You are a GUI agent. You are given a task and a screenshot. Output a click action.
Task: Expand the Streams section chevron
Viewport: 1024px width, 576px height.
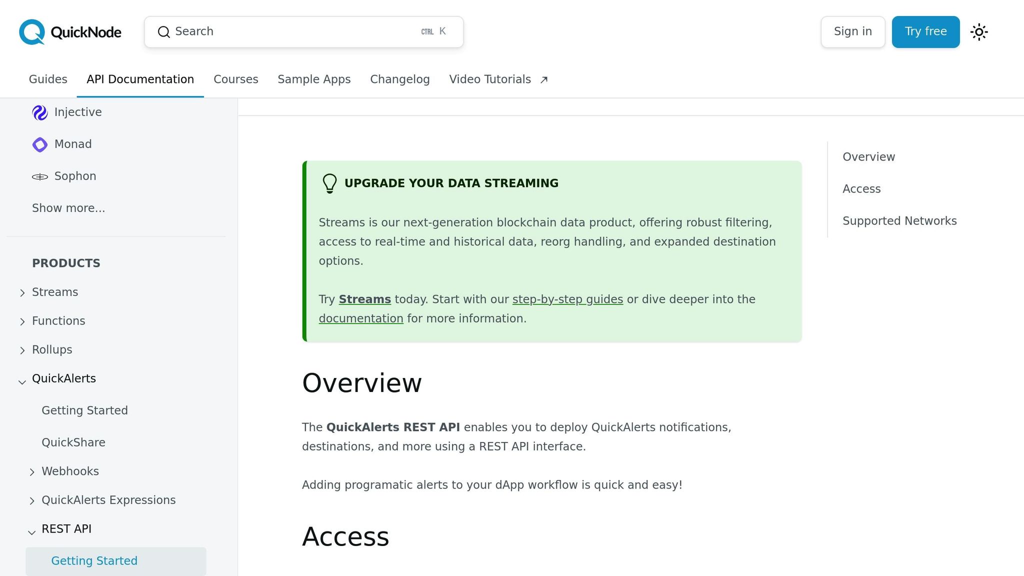[22, 292]
